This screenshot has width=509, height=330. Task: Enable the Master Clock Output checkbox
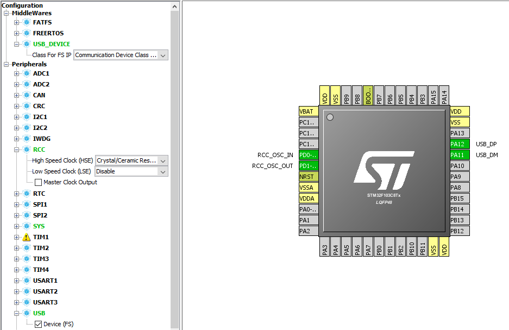tap(39, 182)
